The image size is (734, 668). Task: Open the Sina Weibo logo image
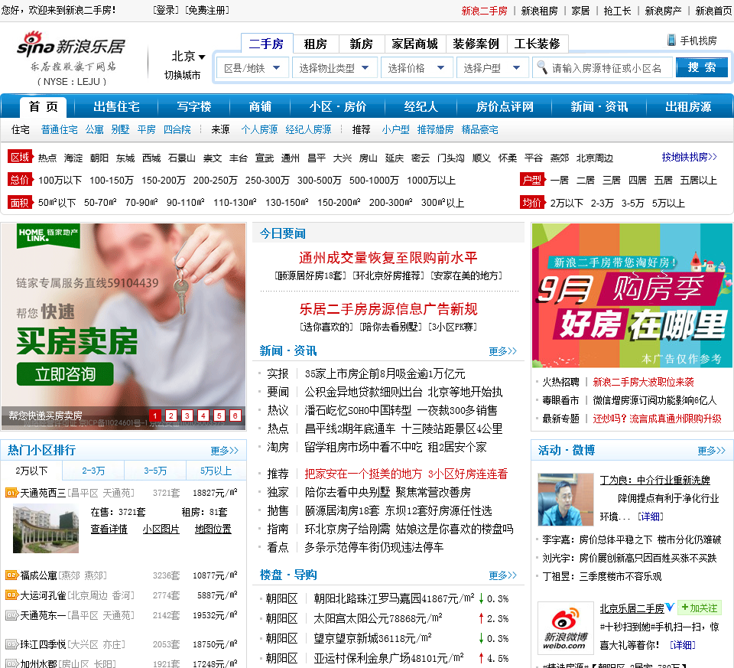click(566, 628)
